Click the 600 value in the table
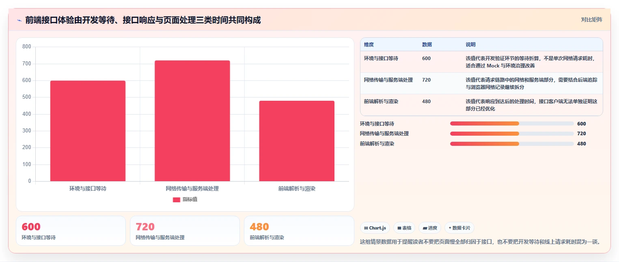This screenshot has height=262, width=619. pos(426,58)
